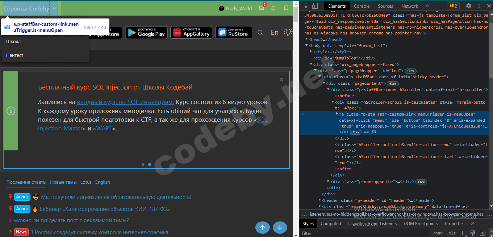
Task: Expand the header p-header node
Action: 320,200
